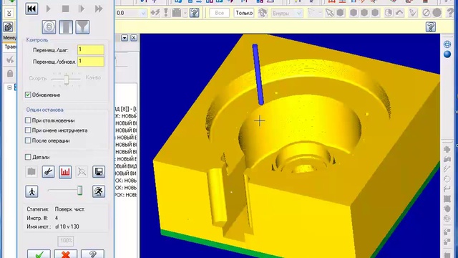
Task: Tick the Детали checkbox
Action: [28, 157]
